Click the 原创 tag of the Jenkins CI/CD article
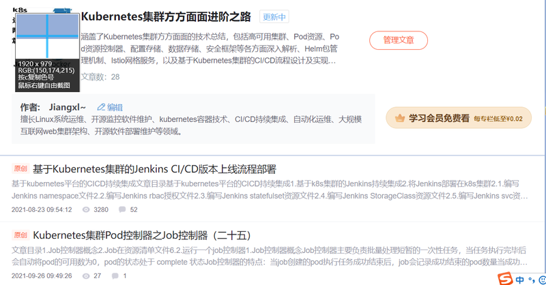Image resolution: width=546 pixels, height=285 pixels. click(x=20, y=169)
